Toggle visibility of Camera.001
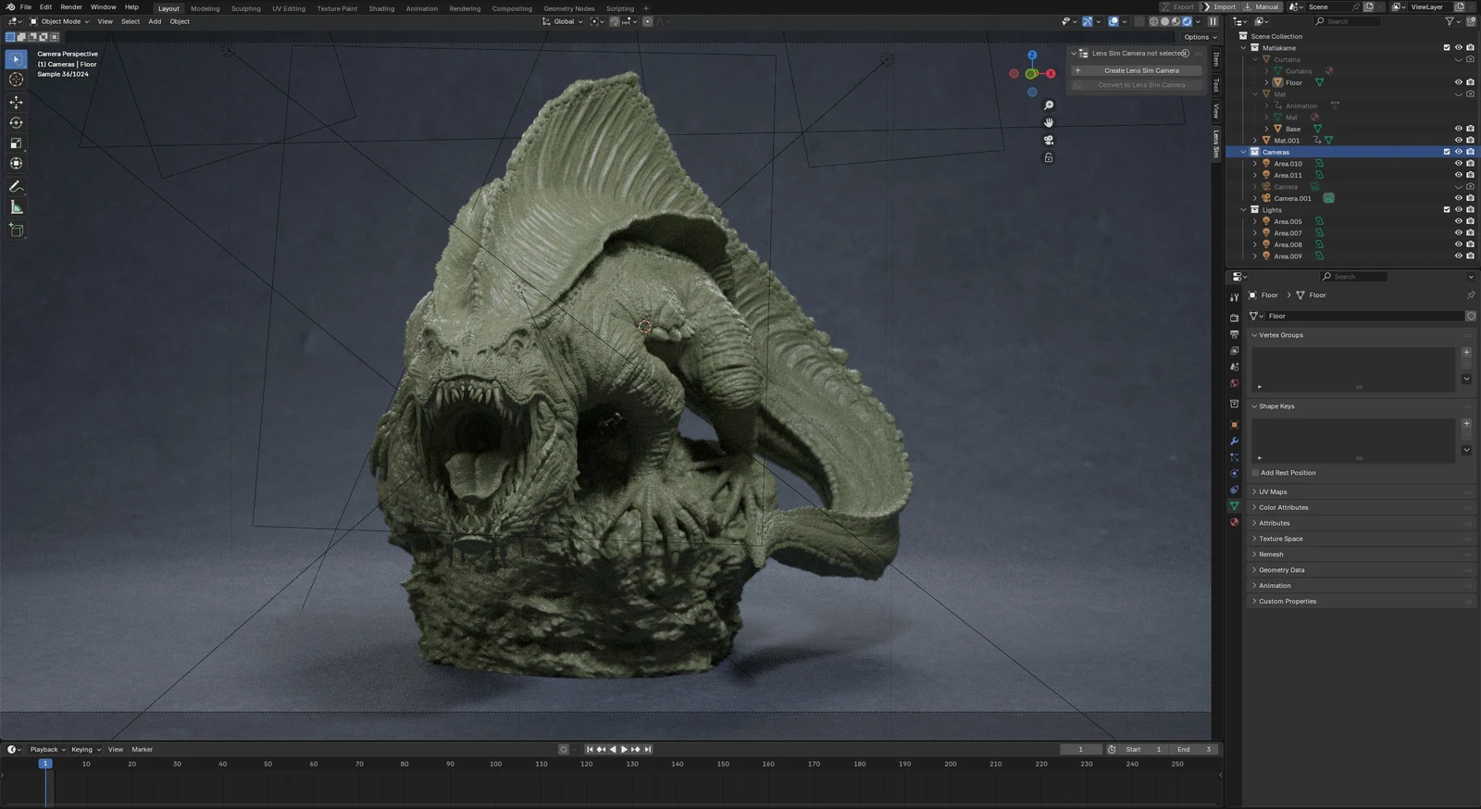 point(1458,198)
